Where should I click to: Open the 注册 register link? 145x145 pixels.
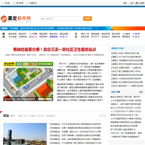coord(132,3)
